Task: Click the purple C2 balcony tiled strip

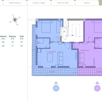Action: tap(90, 72)
